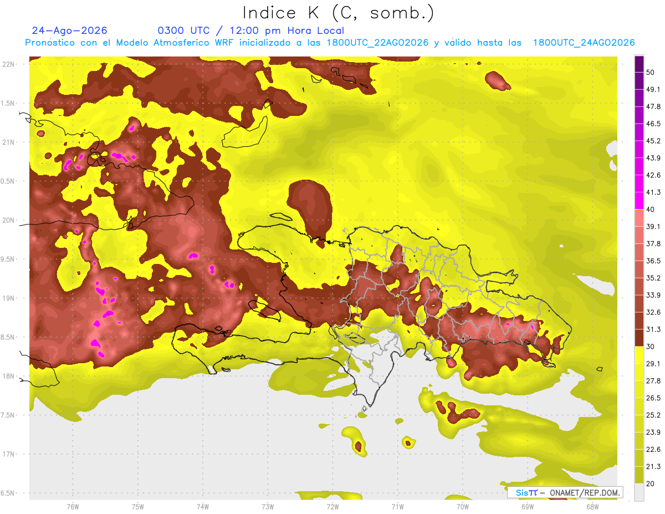Click legend value '35.2'
The image size is (665, 514).
(x=652, y=278)
